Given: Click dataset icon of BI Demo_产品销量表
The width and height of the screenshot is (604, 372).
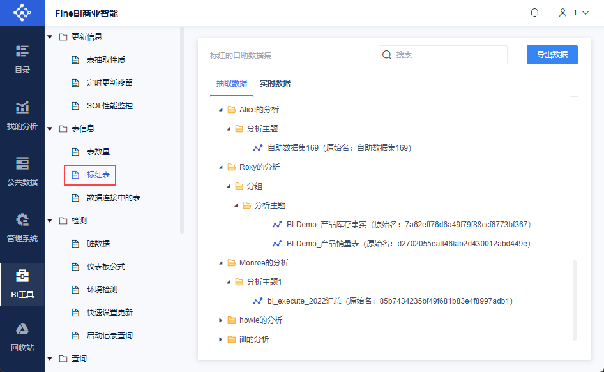Looking at the screenshot, I should (277, 244).
